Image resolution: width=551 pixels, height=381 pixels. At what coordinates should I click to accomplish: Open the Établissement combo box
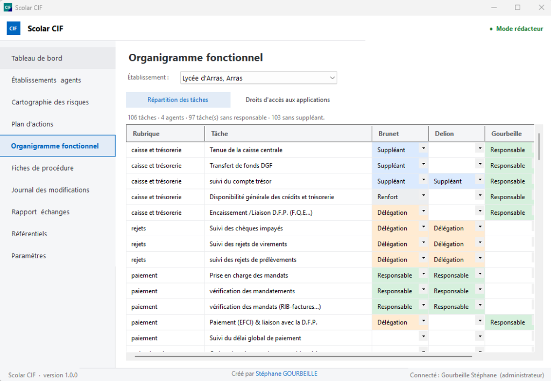coord(259,77)
